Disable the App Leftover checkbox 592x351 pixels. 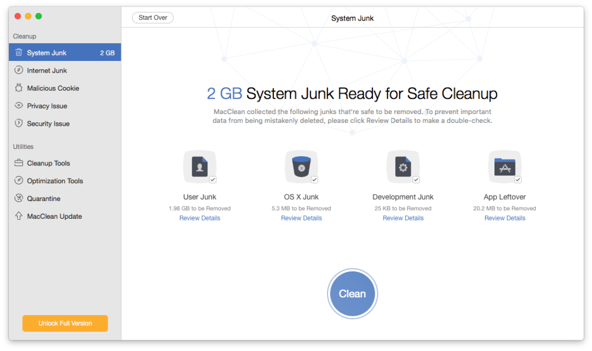pos(518,179)
